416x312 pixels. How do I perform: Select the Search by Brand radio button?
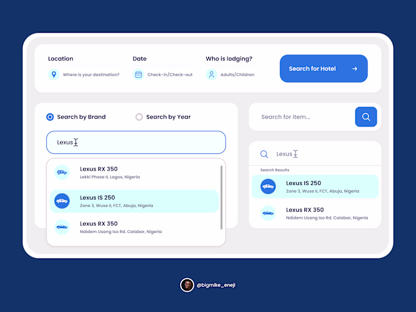coord(50,117)
